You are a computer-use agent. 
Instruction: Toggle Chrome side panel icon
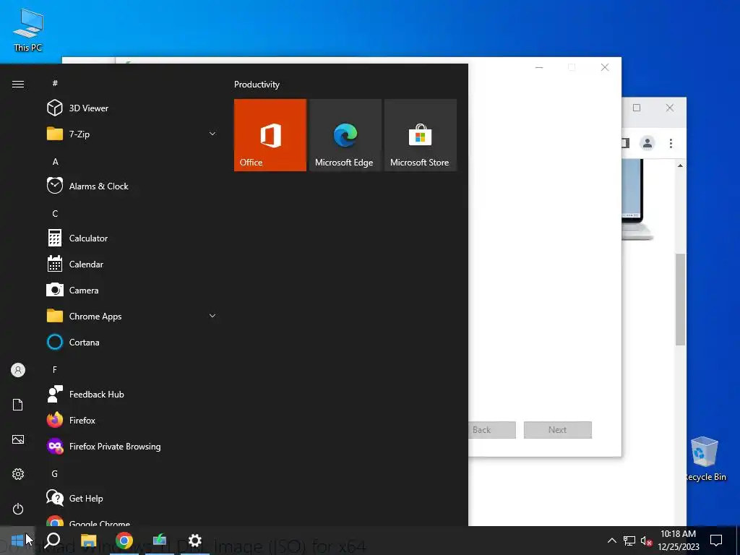tap(625, 143)
